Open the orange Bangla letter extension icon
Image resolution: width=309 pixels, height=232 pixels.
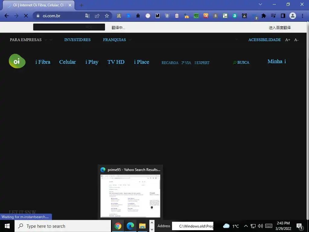tap(206, 16)
